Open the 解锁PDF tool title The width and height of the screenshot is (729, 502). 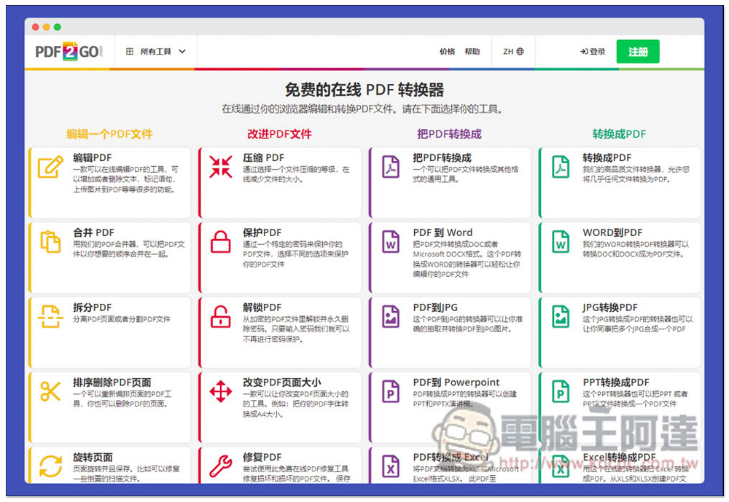tap(262, 307)
